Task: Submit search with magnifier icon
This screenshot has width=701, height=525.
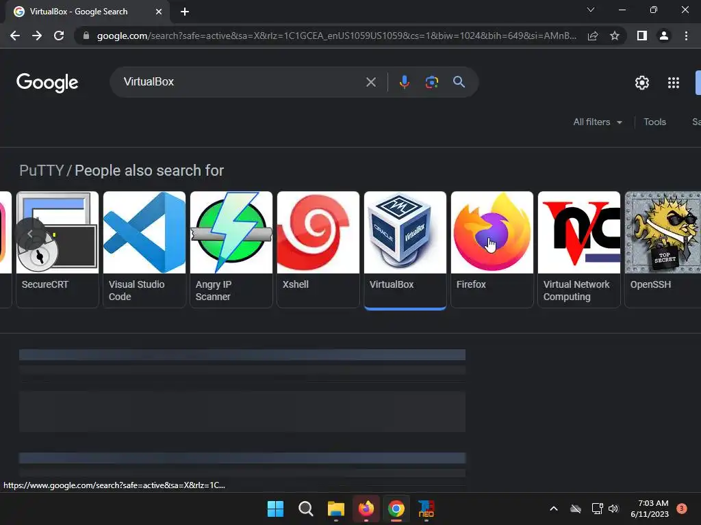Action: (459, 82)
